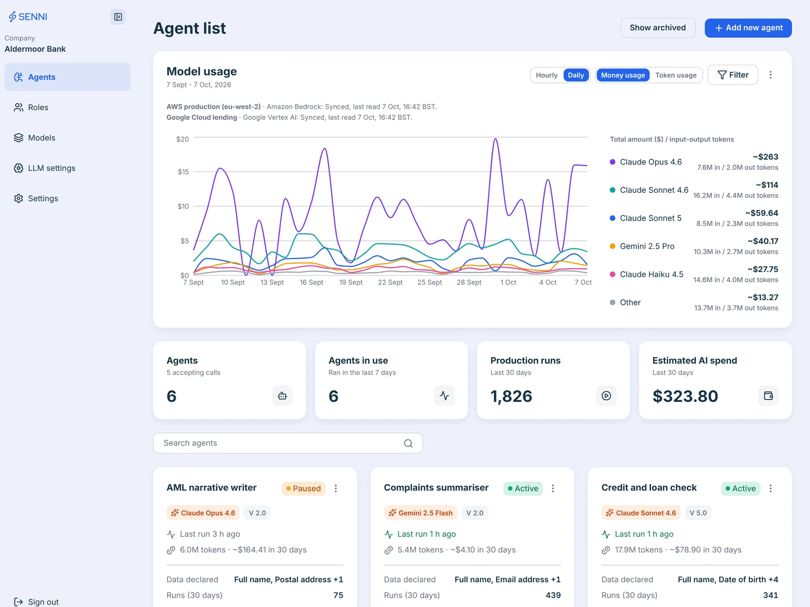The width and height of the screenshot is (810, 607).
Task: Click the Show archived button
Action: click(x=658, y=28)
